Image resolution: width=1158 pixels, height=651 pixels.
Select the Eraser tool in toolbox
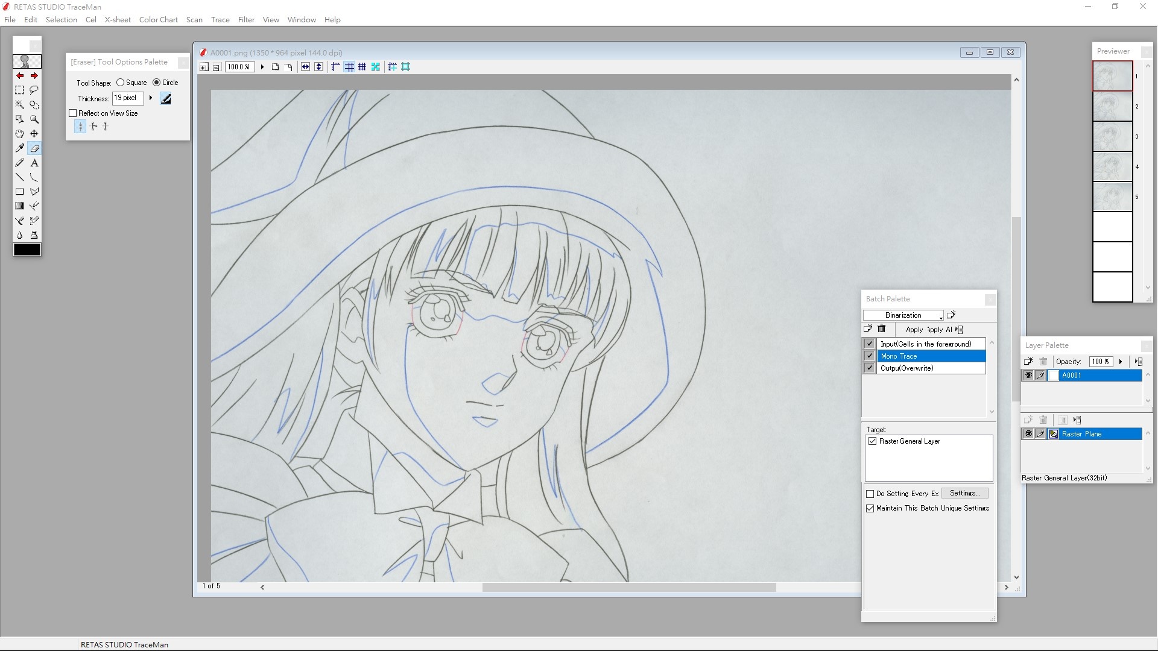pos(34,148)
